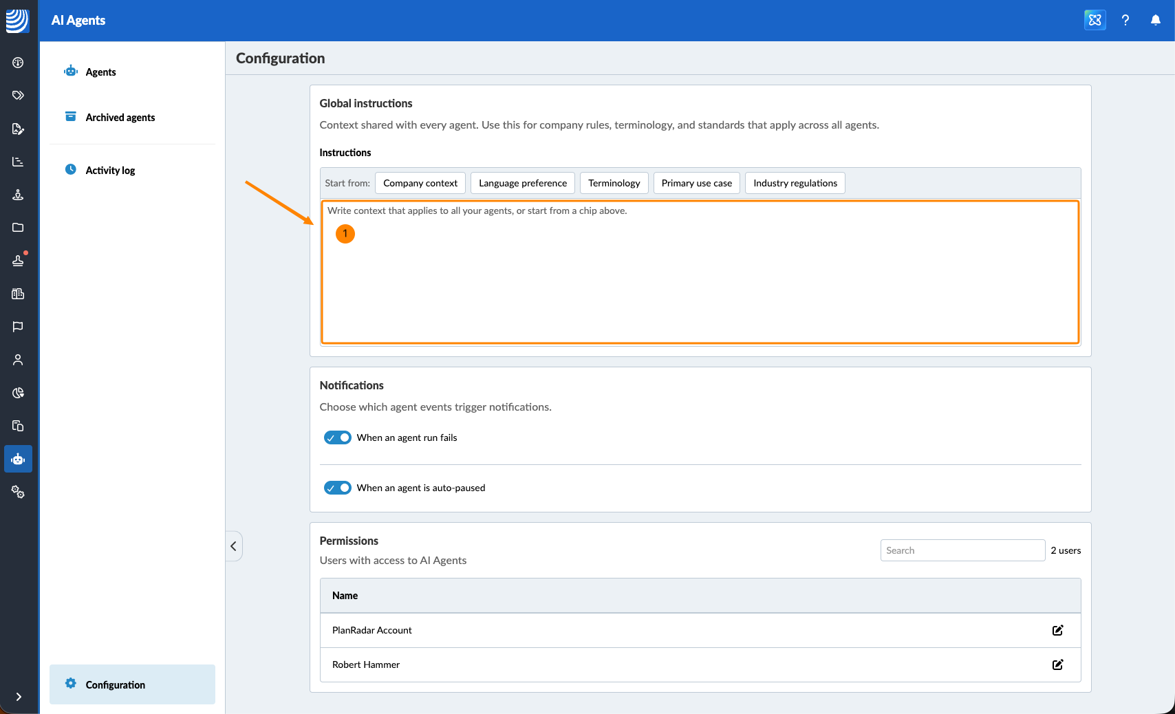The image size is (1175, 714).
Task: Click the PlanRadar logo in top-left corner
Action: (17, 21)
